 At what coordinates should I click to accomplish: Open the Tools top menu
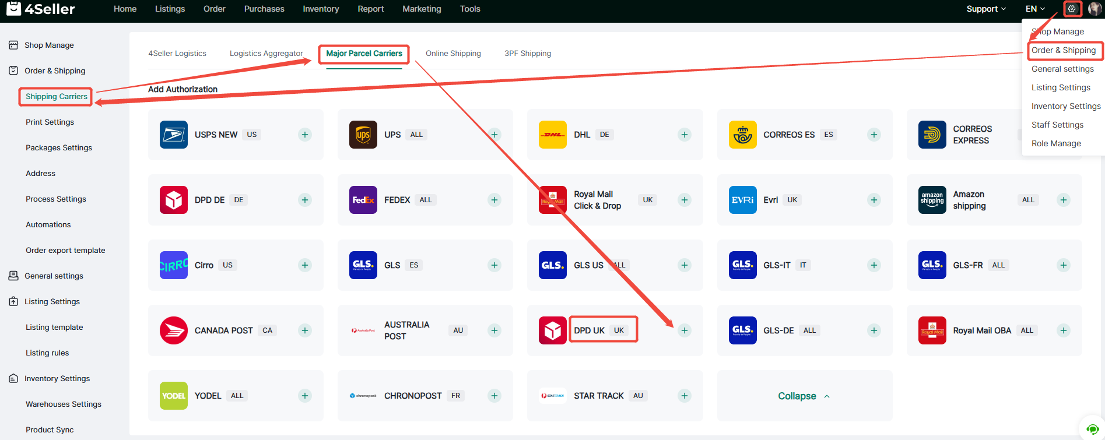click(470, 9)
